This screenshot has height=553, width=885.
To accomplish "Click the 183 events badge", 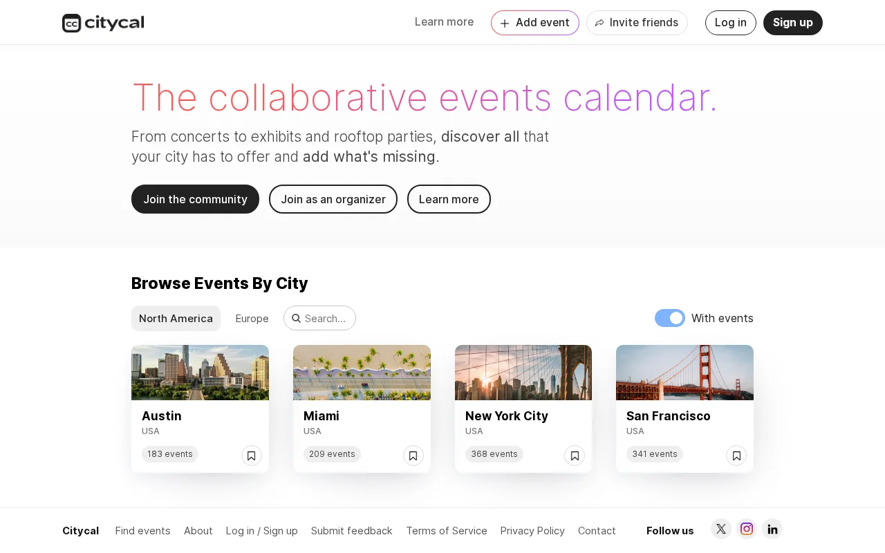I will [170, 454].
